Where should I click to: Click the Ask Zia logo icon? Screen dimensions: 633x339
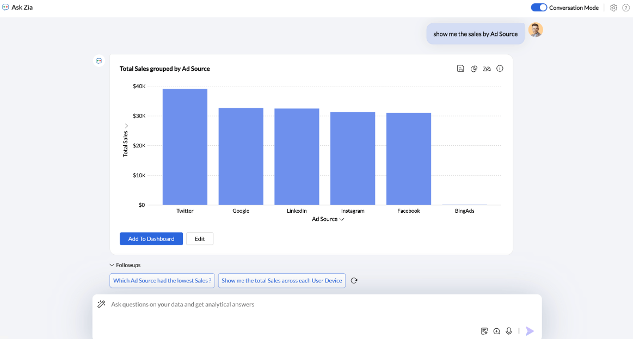(5, 7)
